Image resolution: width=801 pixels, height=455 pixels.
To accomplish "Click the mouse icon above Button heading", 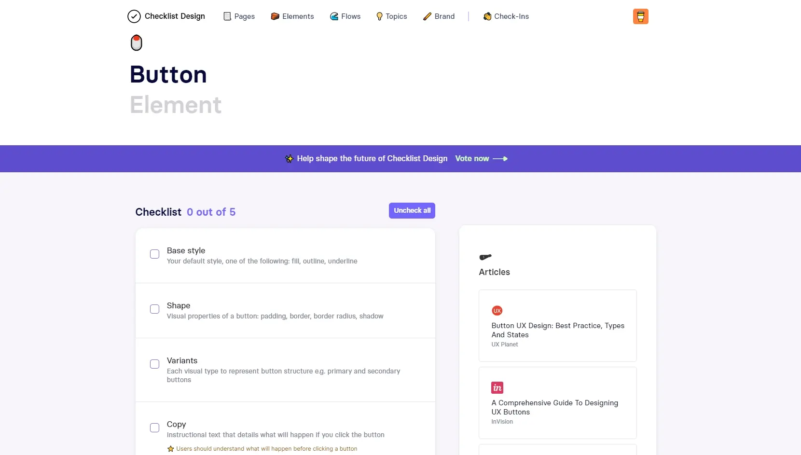I will 137,42.
